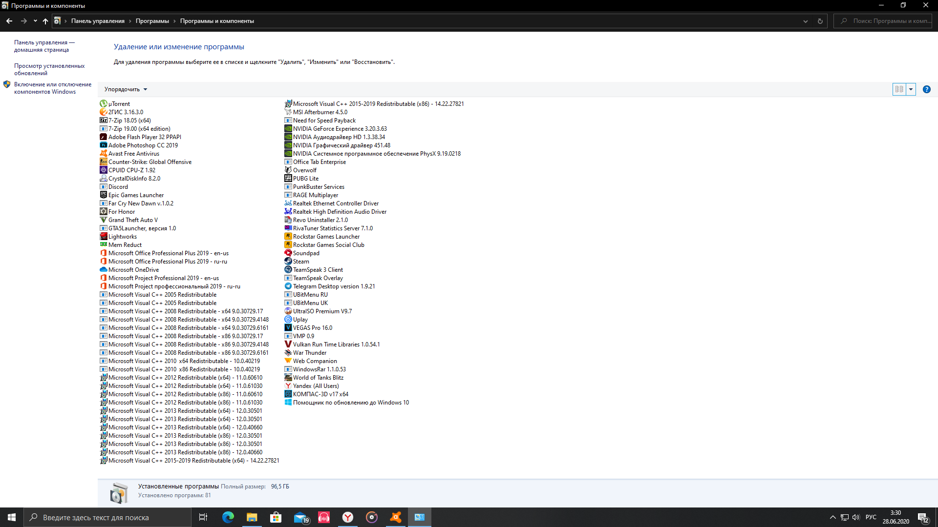Viewport: 938px width, 527px height.
Task: Select UltraISO Premium V9.7 entry
Action: pyautogui.click(x=322, y=311)
